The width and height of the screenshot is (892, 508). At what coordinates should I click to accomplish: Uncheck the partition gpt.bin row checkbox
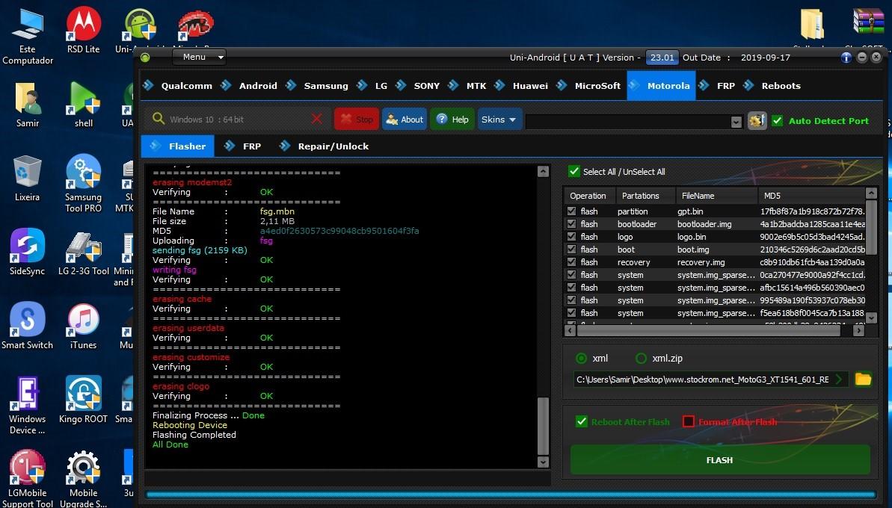(x=572, y=211)
